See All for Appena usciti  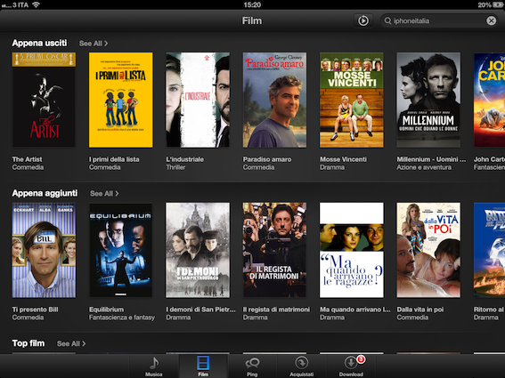pos(94,44)
